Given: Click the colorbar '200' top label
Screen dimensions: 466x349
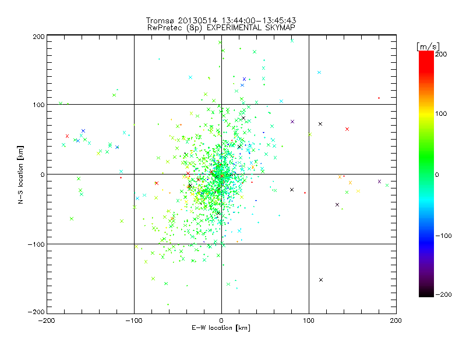Looking at the screenshot, I should [441, 54].
